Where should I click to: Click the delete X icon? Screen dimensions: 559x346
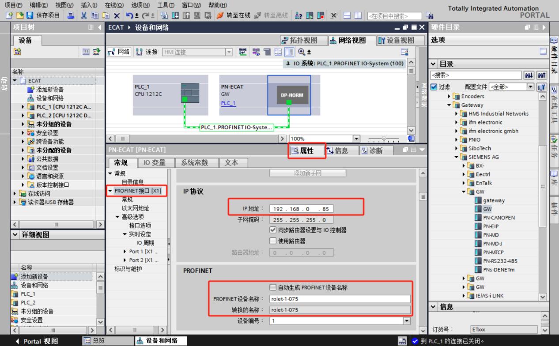point(117,16)
